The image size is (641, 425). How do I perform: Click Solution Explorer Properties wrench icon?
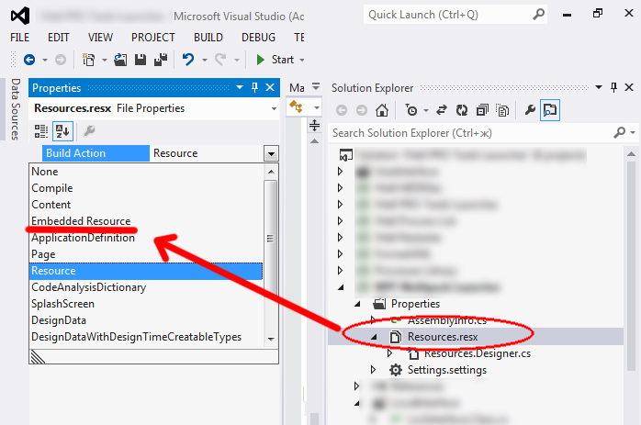click(530, 110)
